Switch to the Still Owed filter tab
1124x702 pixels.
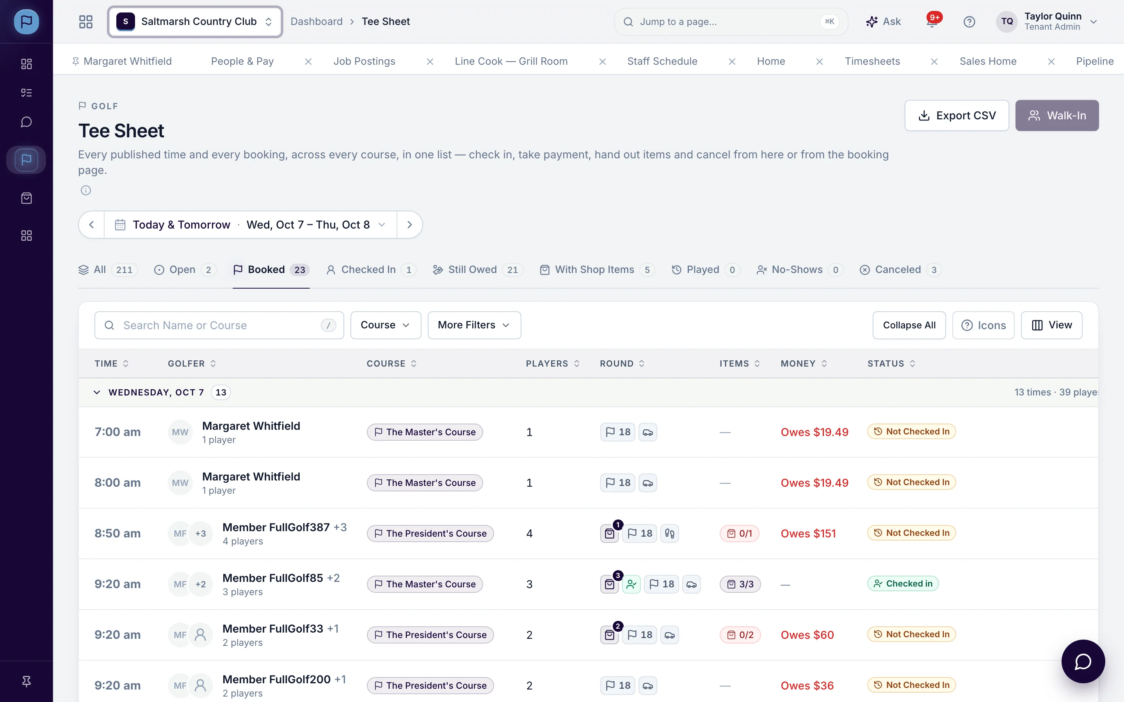point(478,270)
